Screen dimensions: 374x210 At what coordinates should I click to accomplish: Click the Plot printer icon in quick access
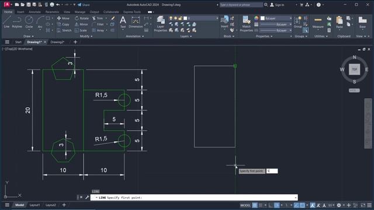[52, 5]
